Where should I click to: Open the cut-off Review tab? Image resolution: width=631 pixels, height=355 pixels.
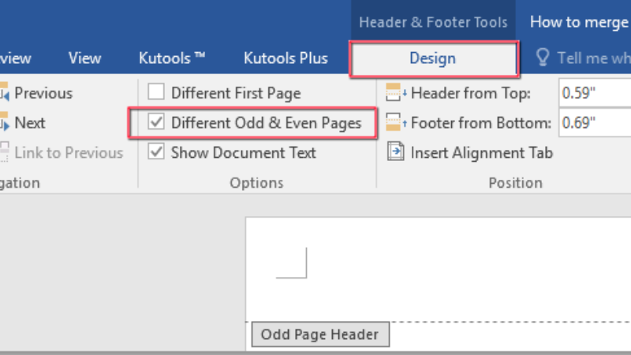14,58
